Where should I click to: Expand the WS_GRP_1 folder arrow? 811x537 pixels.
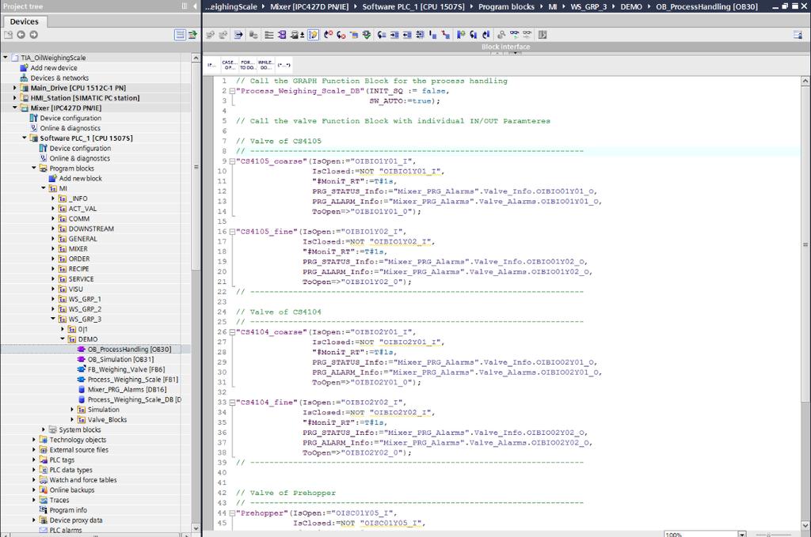coord(53,299)
